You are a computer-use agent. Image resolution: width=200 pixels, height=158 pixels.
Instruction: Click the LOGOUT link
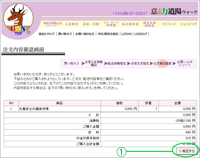(141, 34)
